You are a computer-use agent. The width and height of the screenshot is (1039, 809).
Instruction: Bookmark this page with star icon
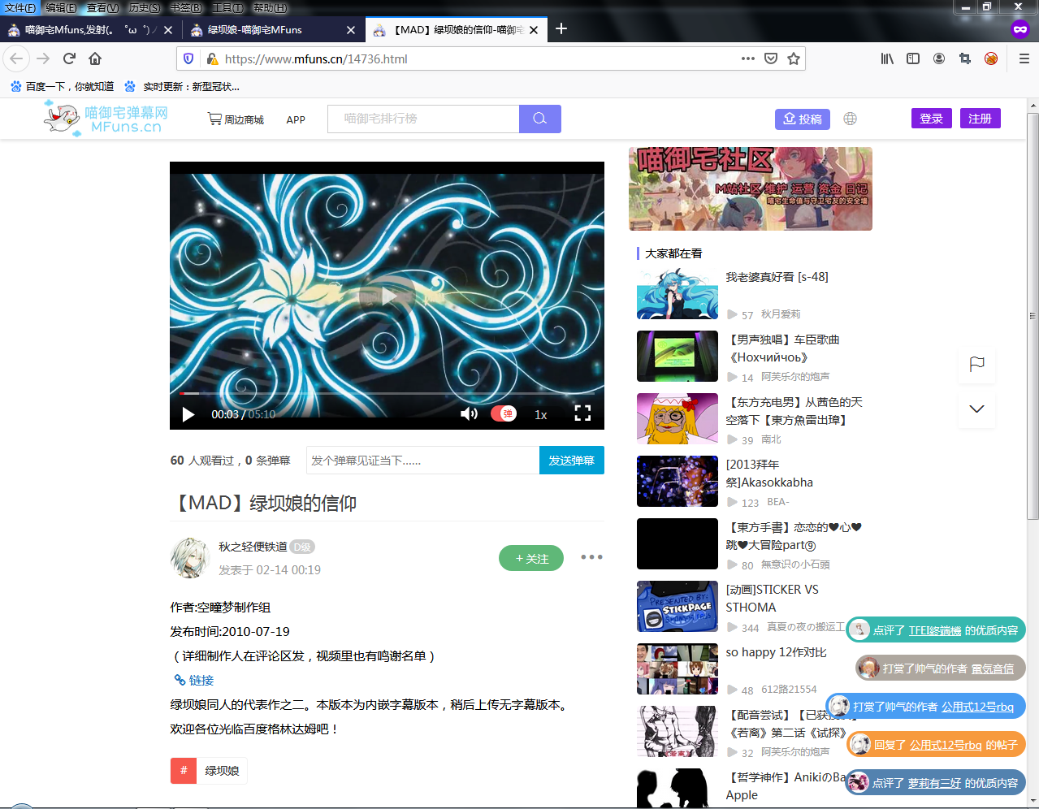click(794, 58)
